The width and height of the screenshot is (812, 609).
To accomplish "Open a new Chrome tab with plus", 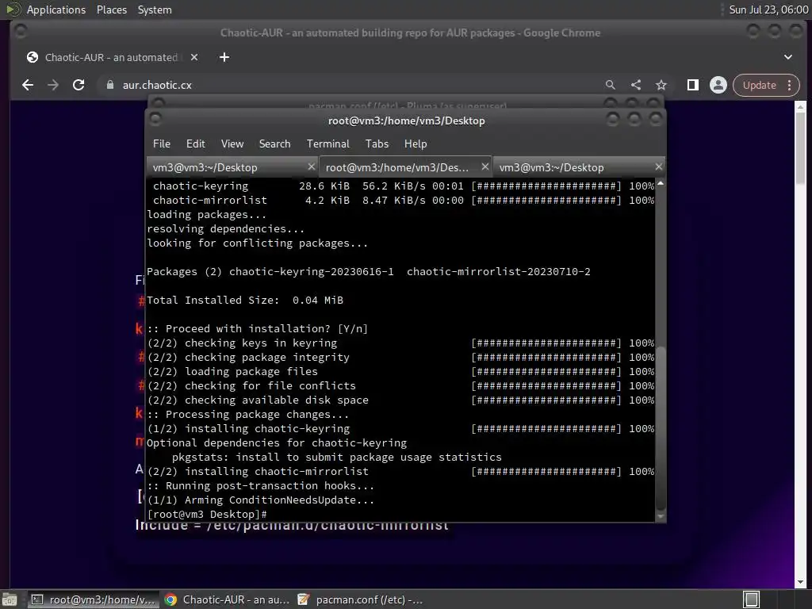I will click(224, 57).
